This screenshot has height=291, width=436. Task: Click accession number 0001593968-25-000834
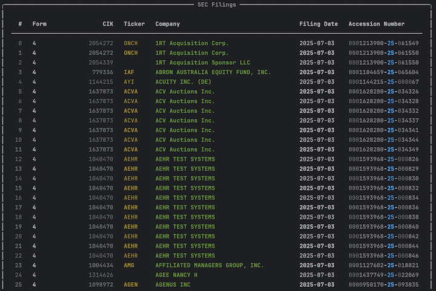click(x=383, y=198)
